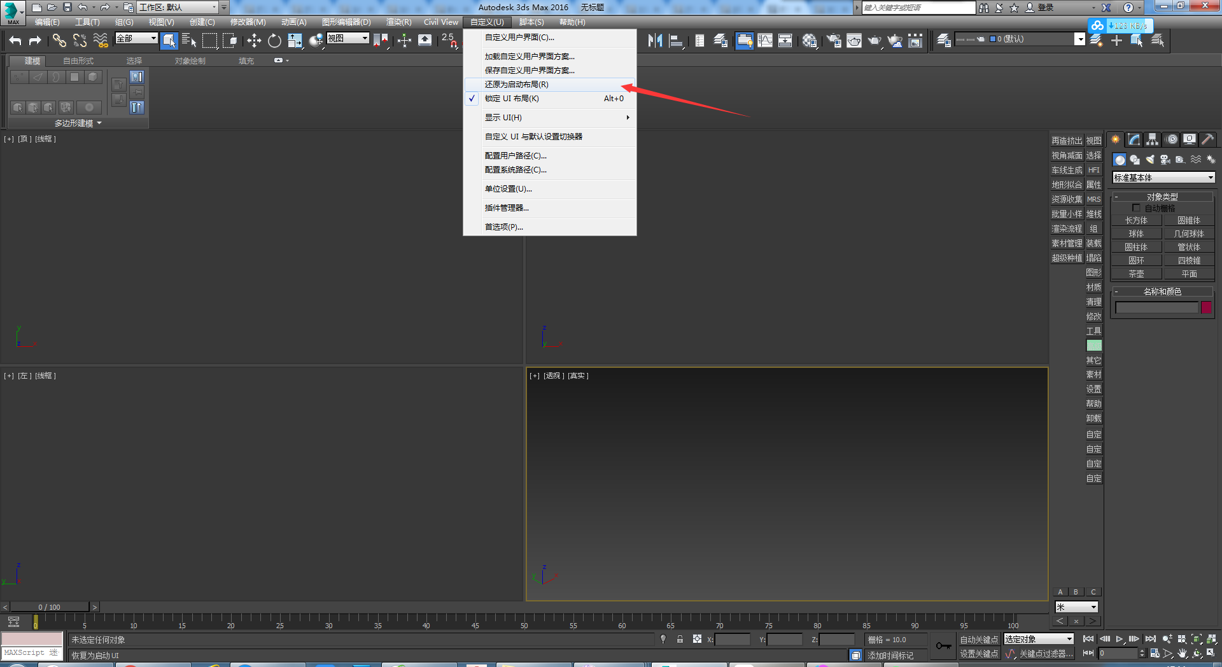Open the 选定对象 key filter dropdown
Screen dimensions: 1222x667
tap(1039, 639)
